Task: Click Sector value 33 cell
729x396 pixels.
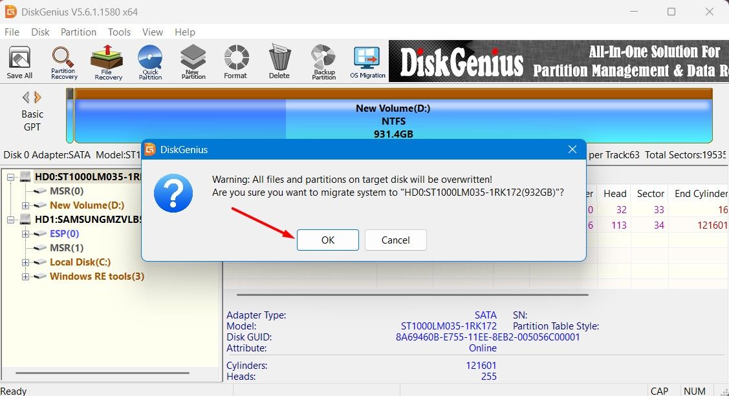Action: coord(658,210)
